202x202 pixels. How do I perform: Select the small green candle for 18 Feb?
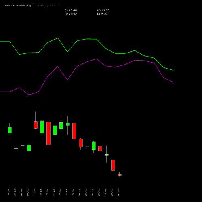pos(68,124)
